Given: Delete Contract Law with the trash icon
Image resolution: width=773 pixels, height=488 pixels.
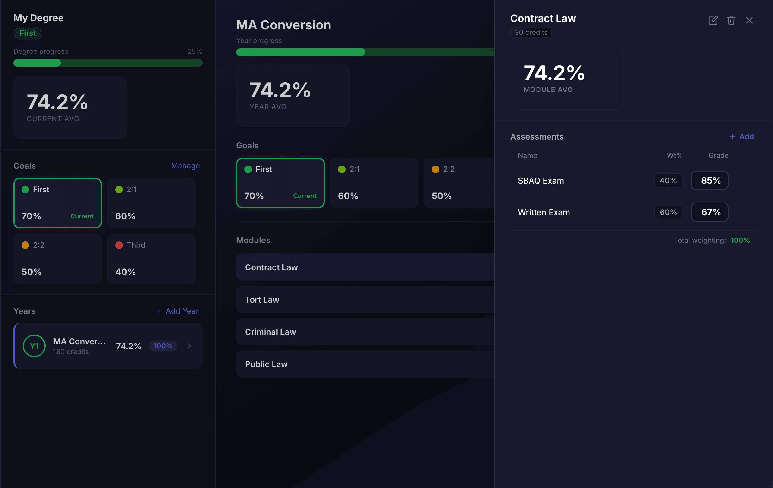Looking at the screenshot, I should pyautogui.click(x=731, y=21).
